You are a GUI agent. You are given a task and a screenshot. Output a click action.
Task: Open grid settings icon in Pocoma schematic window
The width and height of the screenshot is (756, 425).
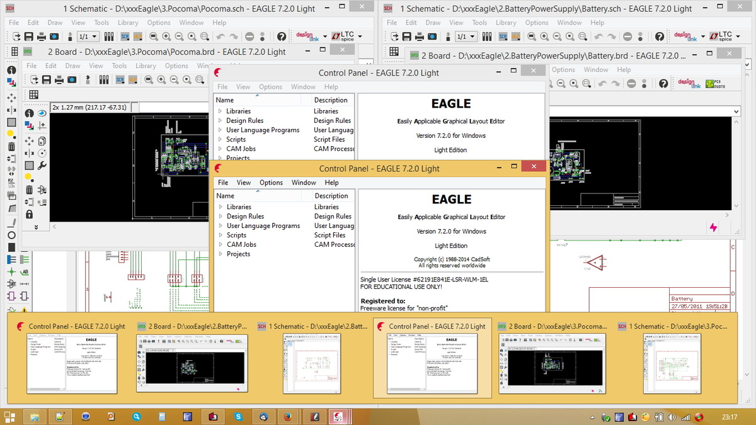tap(15, 52)
